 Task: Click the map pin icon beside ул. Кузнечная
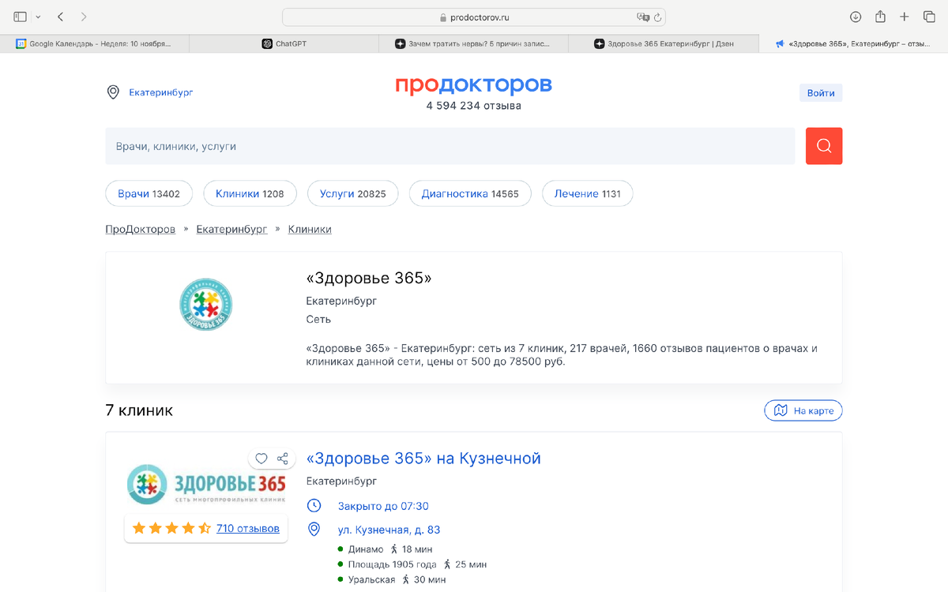point(314,530)
